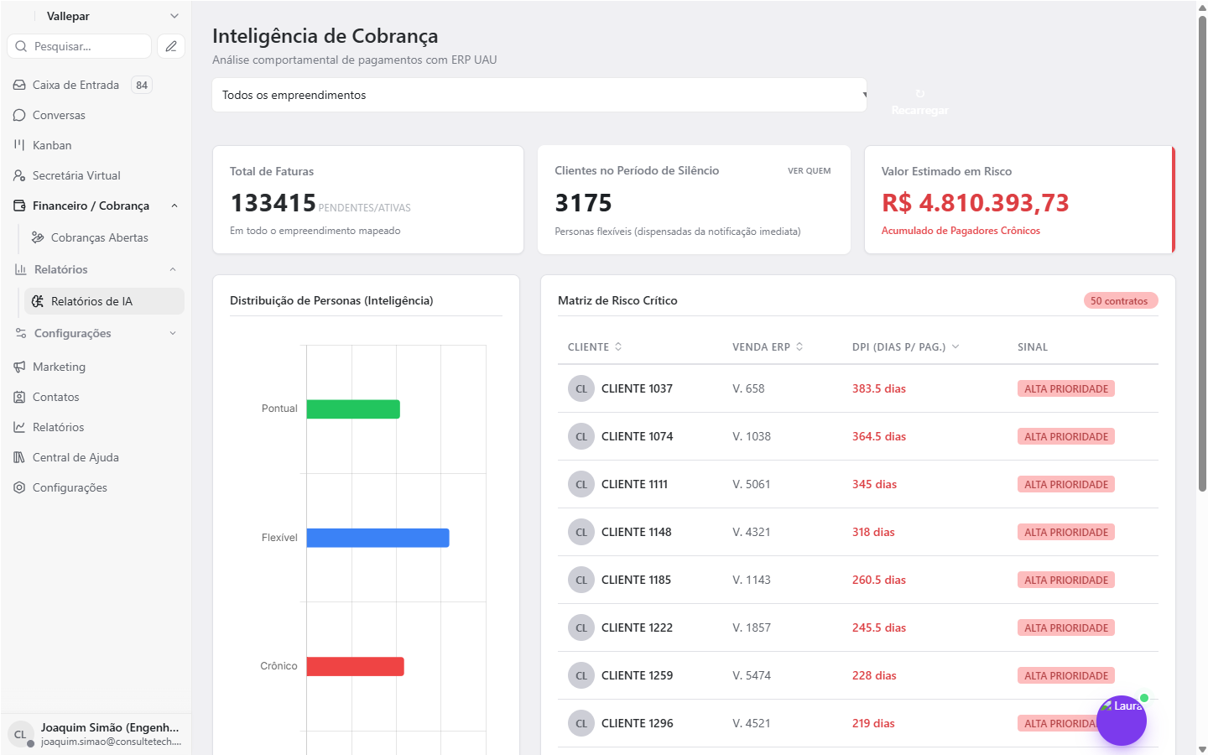Click the green Pontual bar
1208x755 pixels.
click(x=353, y=409)
